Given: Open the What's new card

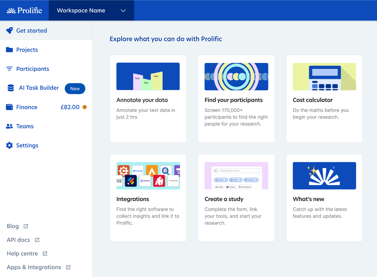Looking at the screenshot, I should pyautogui.click(x=324, y=198).
